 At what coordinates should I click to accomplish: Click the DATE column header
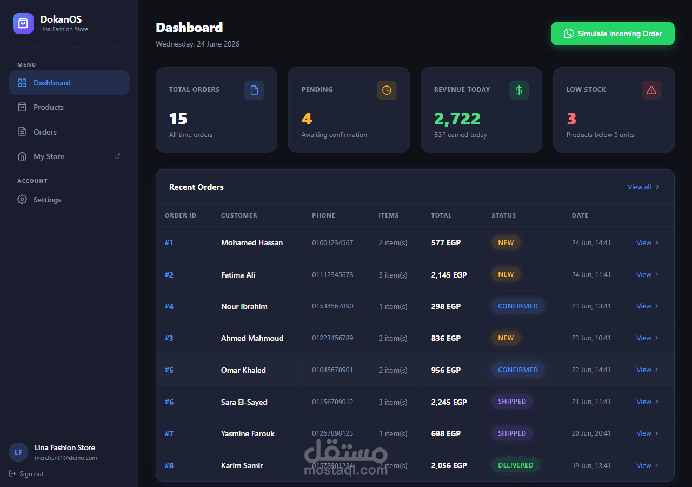coord(580,215)
